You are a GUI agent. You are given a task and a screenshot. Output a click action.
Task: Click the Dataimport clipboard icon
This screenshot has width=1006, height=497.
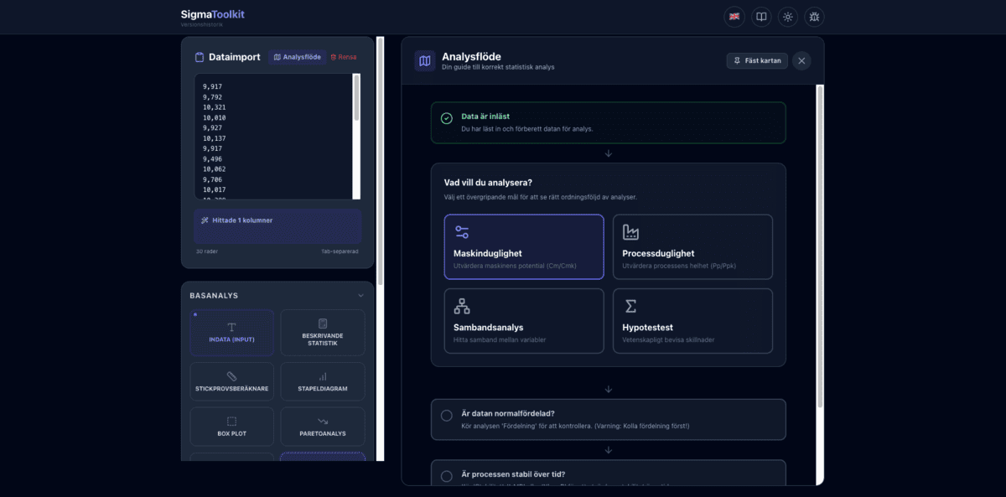pos(200,57)
